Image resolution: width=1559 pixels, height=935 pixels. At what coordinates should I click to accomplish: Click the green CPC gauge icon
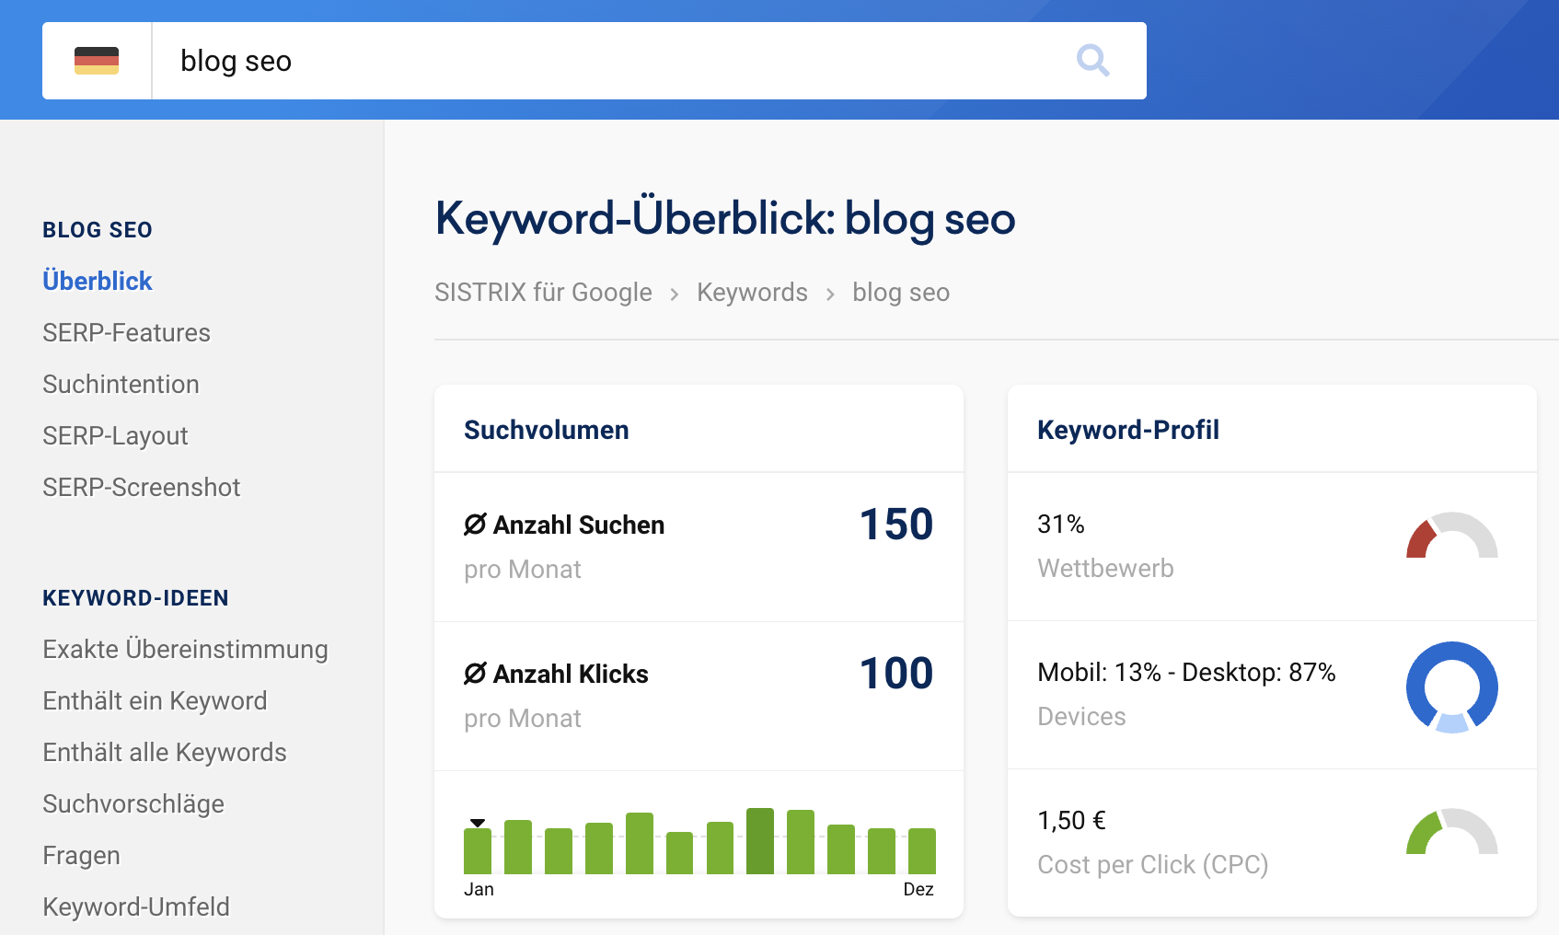tap(1452, 832)
